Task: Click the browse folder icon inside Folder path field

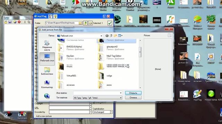Action: point(80,23)
